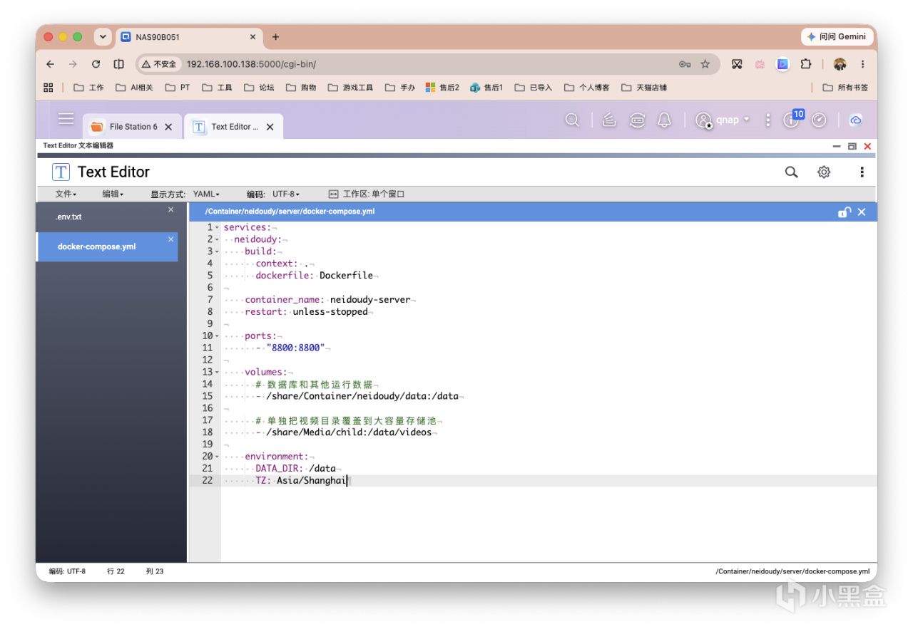This screenshot has height=629, width=913.
Task: Expand the UTF-8 encoding dropdown
Action: [x=286, y=194]
